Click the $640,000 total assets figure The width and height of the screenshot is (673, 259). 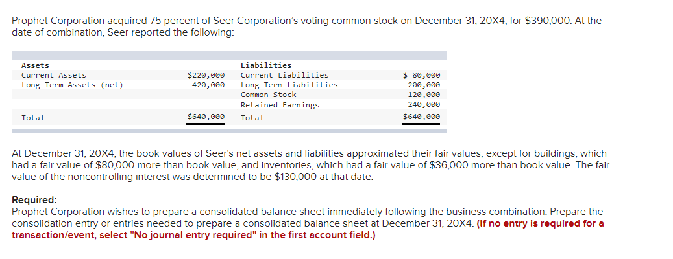coord(206,117)
